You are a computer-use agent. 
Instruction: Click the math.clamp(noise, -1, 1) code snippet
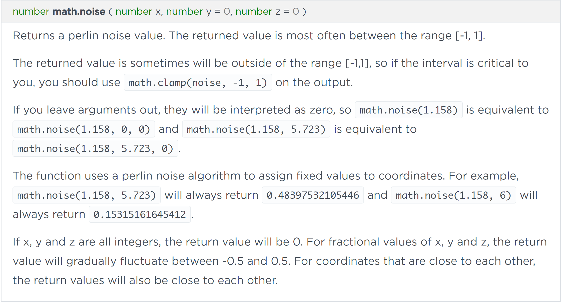coord(198,82)
